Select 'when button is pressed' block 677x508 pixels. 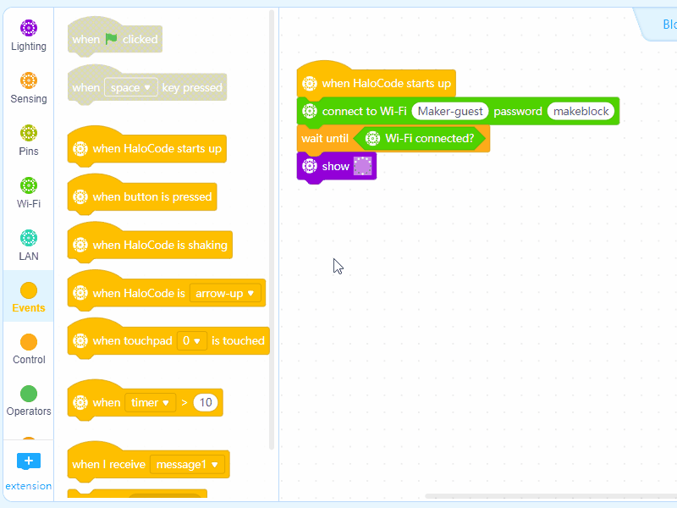142,196
